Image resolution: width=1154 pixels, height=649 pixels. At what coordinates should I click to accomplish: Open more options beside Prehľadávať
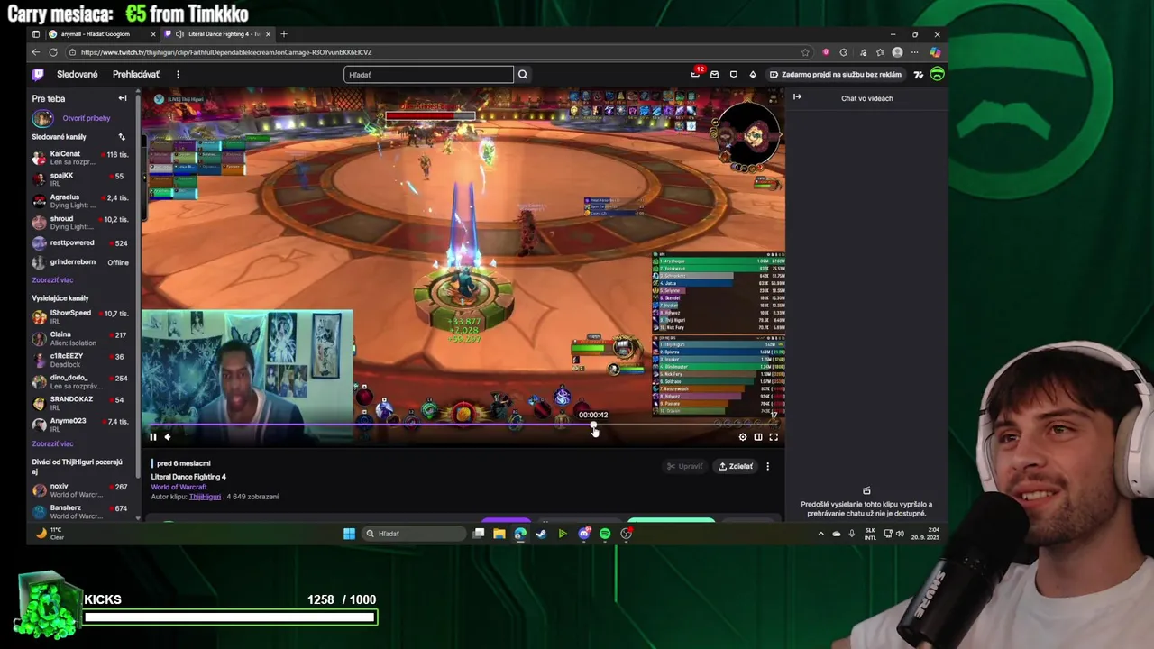[178, 75]
